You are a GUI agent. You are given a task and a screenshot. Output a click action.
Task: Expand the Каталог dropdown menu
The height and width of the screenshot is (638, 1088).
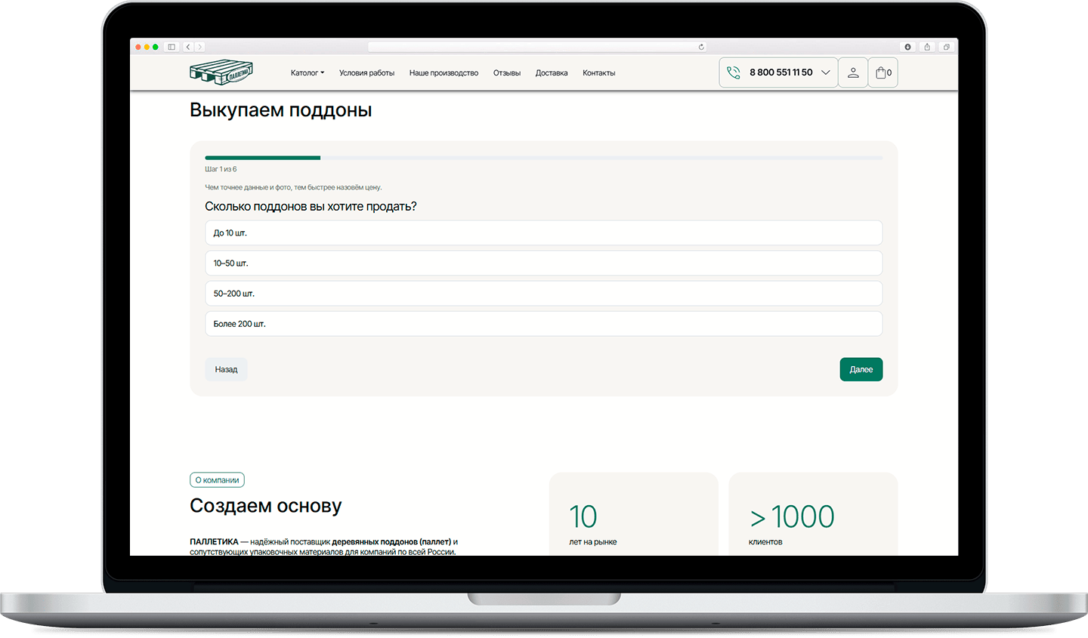(x=307, y=73)
